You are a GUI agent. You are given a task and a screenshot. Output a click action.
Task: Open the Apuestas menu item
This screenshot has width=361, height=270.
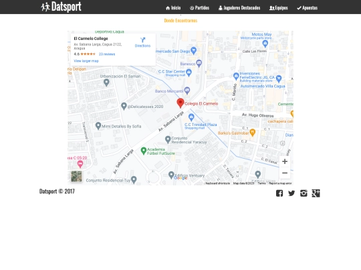(x=307, y=8)
